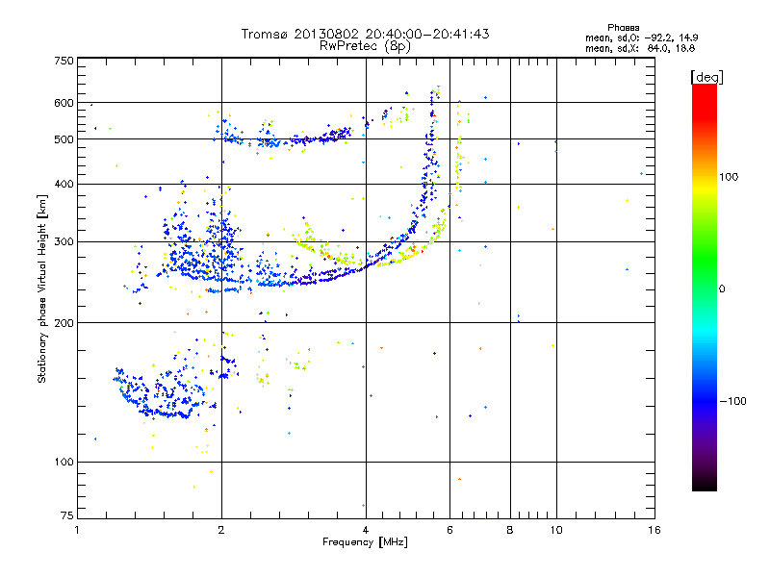This screenshot has width=770, height=577.
Task: Click the x-axis label '8'
Action: click(x=510, y=530)
